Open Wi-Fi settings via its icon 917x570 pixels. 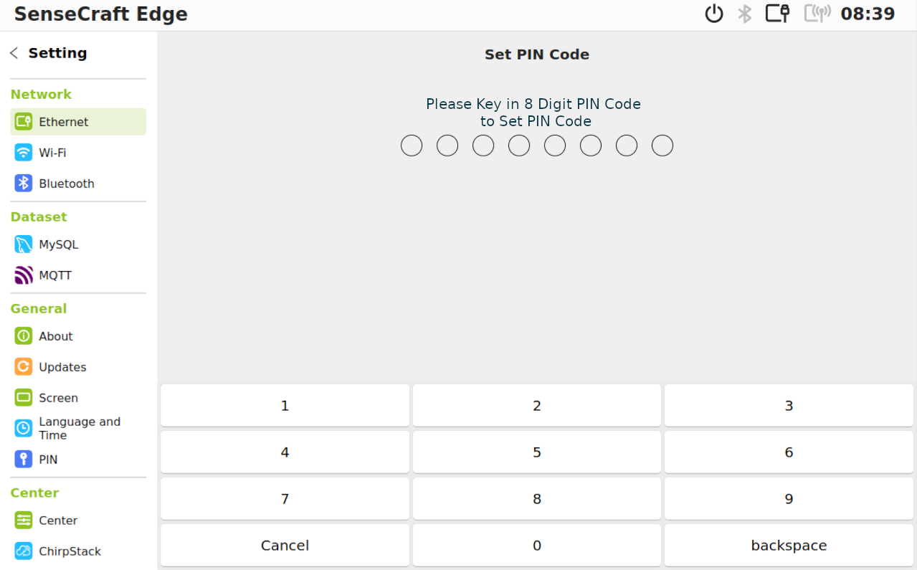(x=24, y=153)
